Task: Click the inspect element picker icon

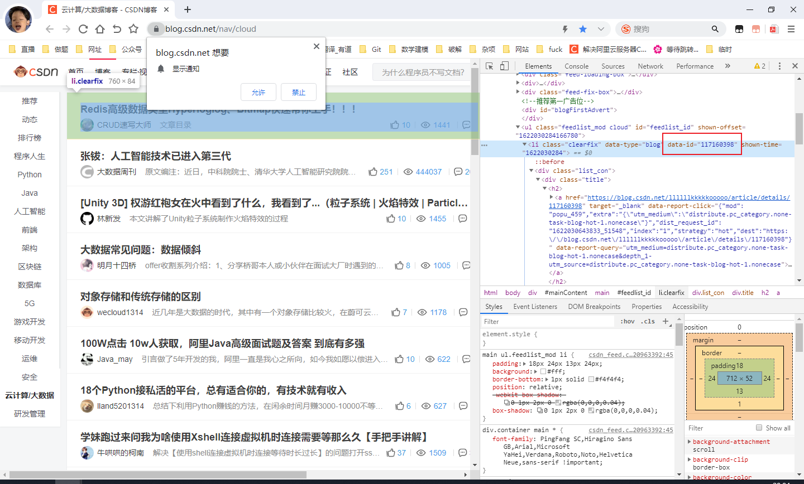Action: tap(490, 66)
